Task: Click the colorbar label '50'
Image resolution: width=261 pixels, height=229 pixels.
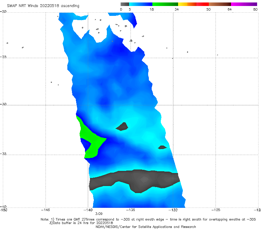Action: pos(208,9)
